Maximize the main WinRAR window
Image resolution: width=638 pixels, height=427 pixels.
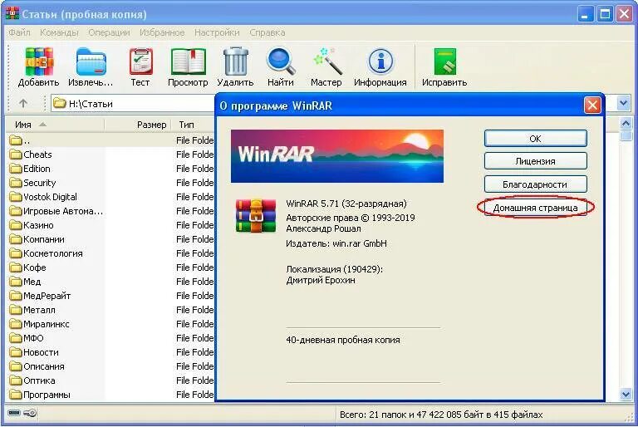(x=605, y=14)
